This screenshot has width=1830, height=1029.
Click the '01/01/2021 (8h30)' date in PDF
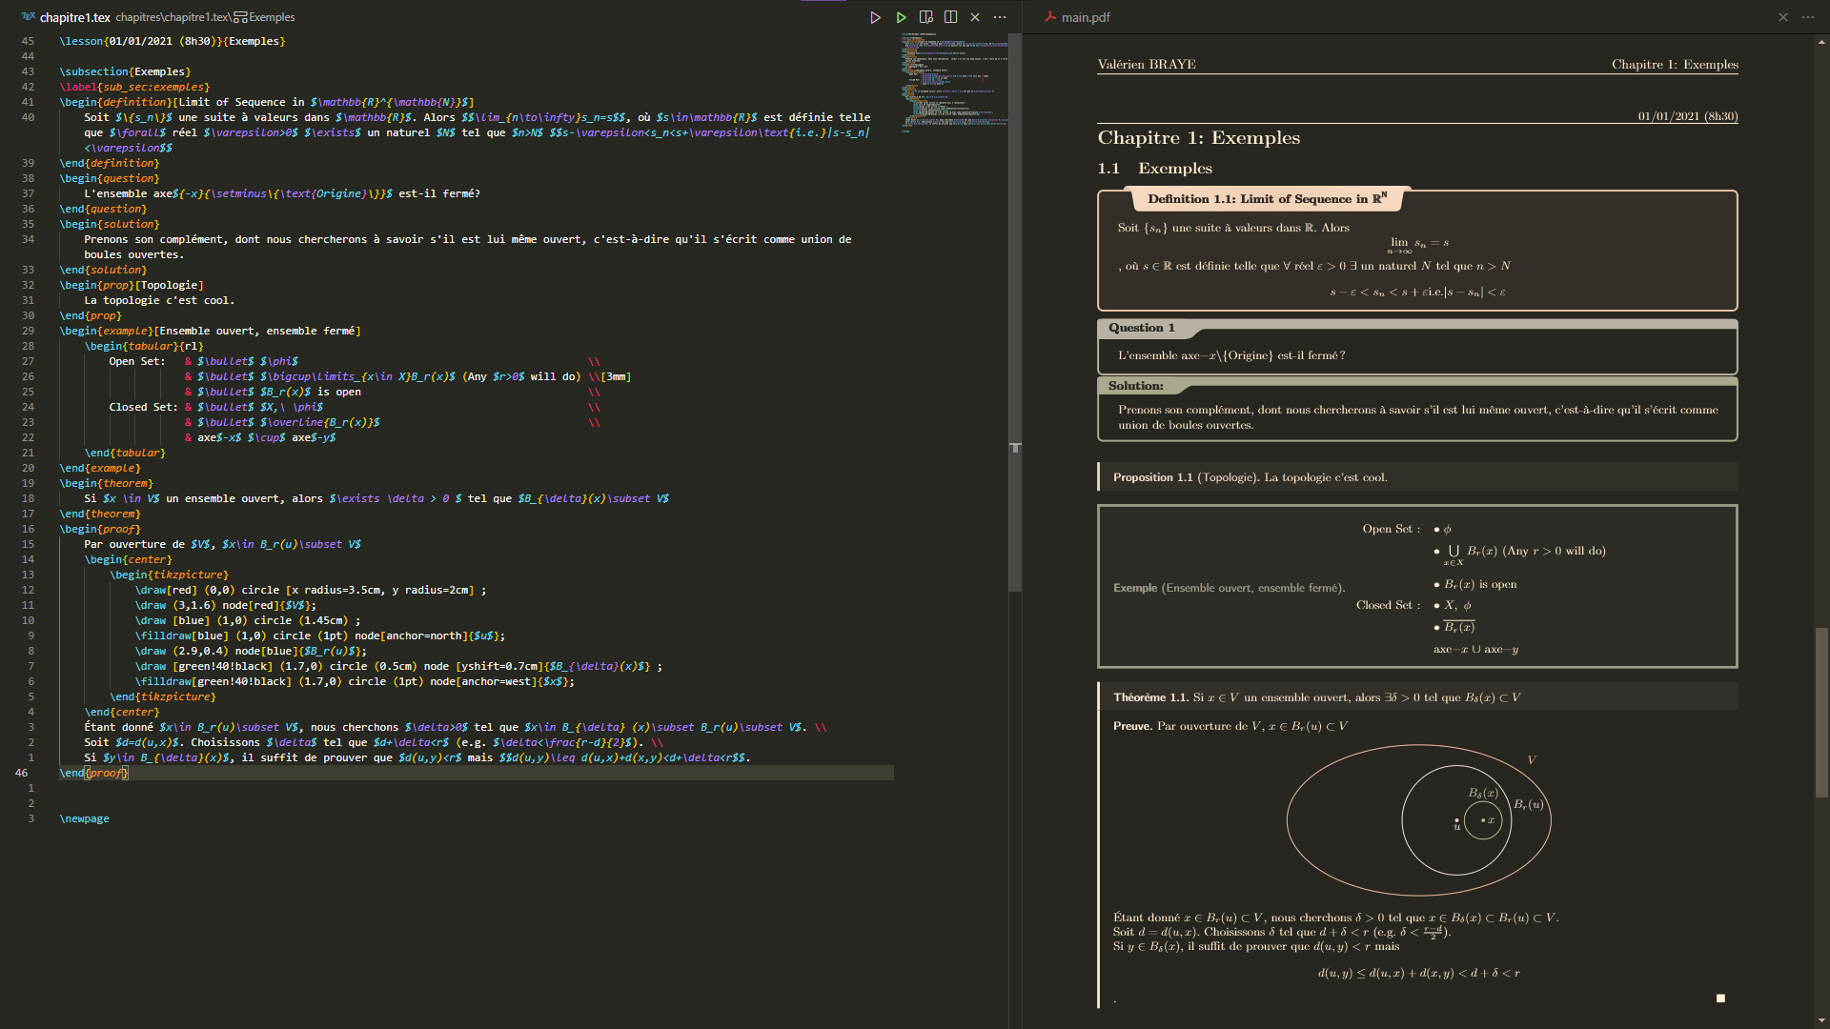[1688, 116]
